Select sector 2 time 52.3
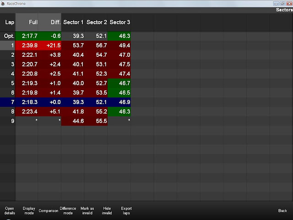 96,74
